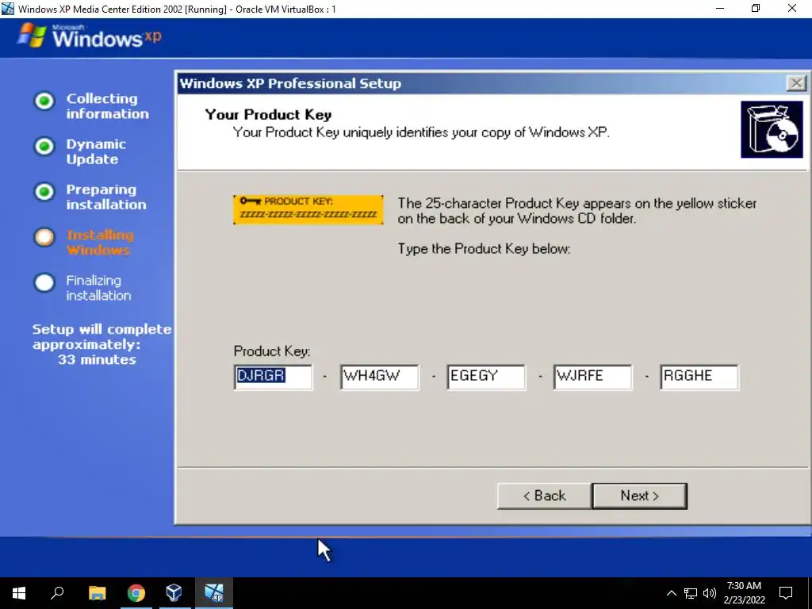Open File Explorer from the taskbar
Screen dimensions: 812x609
[x=97, y=593]
